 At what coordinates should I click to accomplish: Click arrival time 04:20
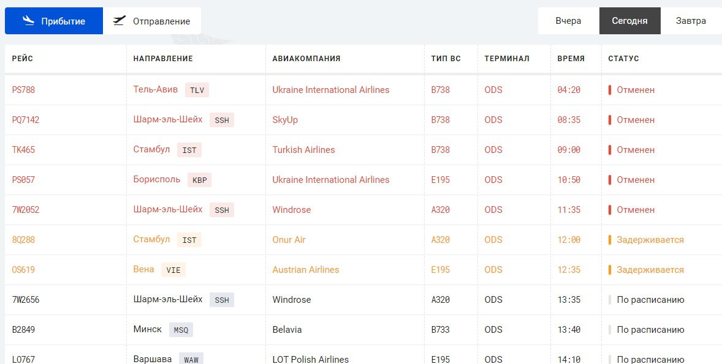pos(569,90)
